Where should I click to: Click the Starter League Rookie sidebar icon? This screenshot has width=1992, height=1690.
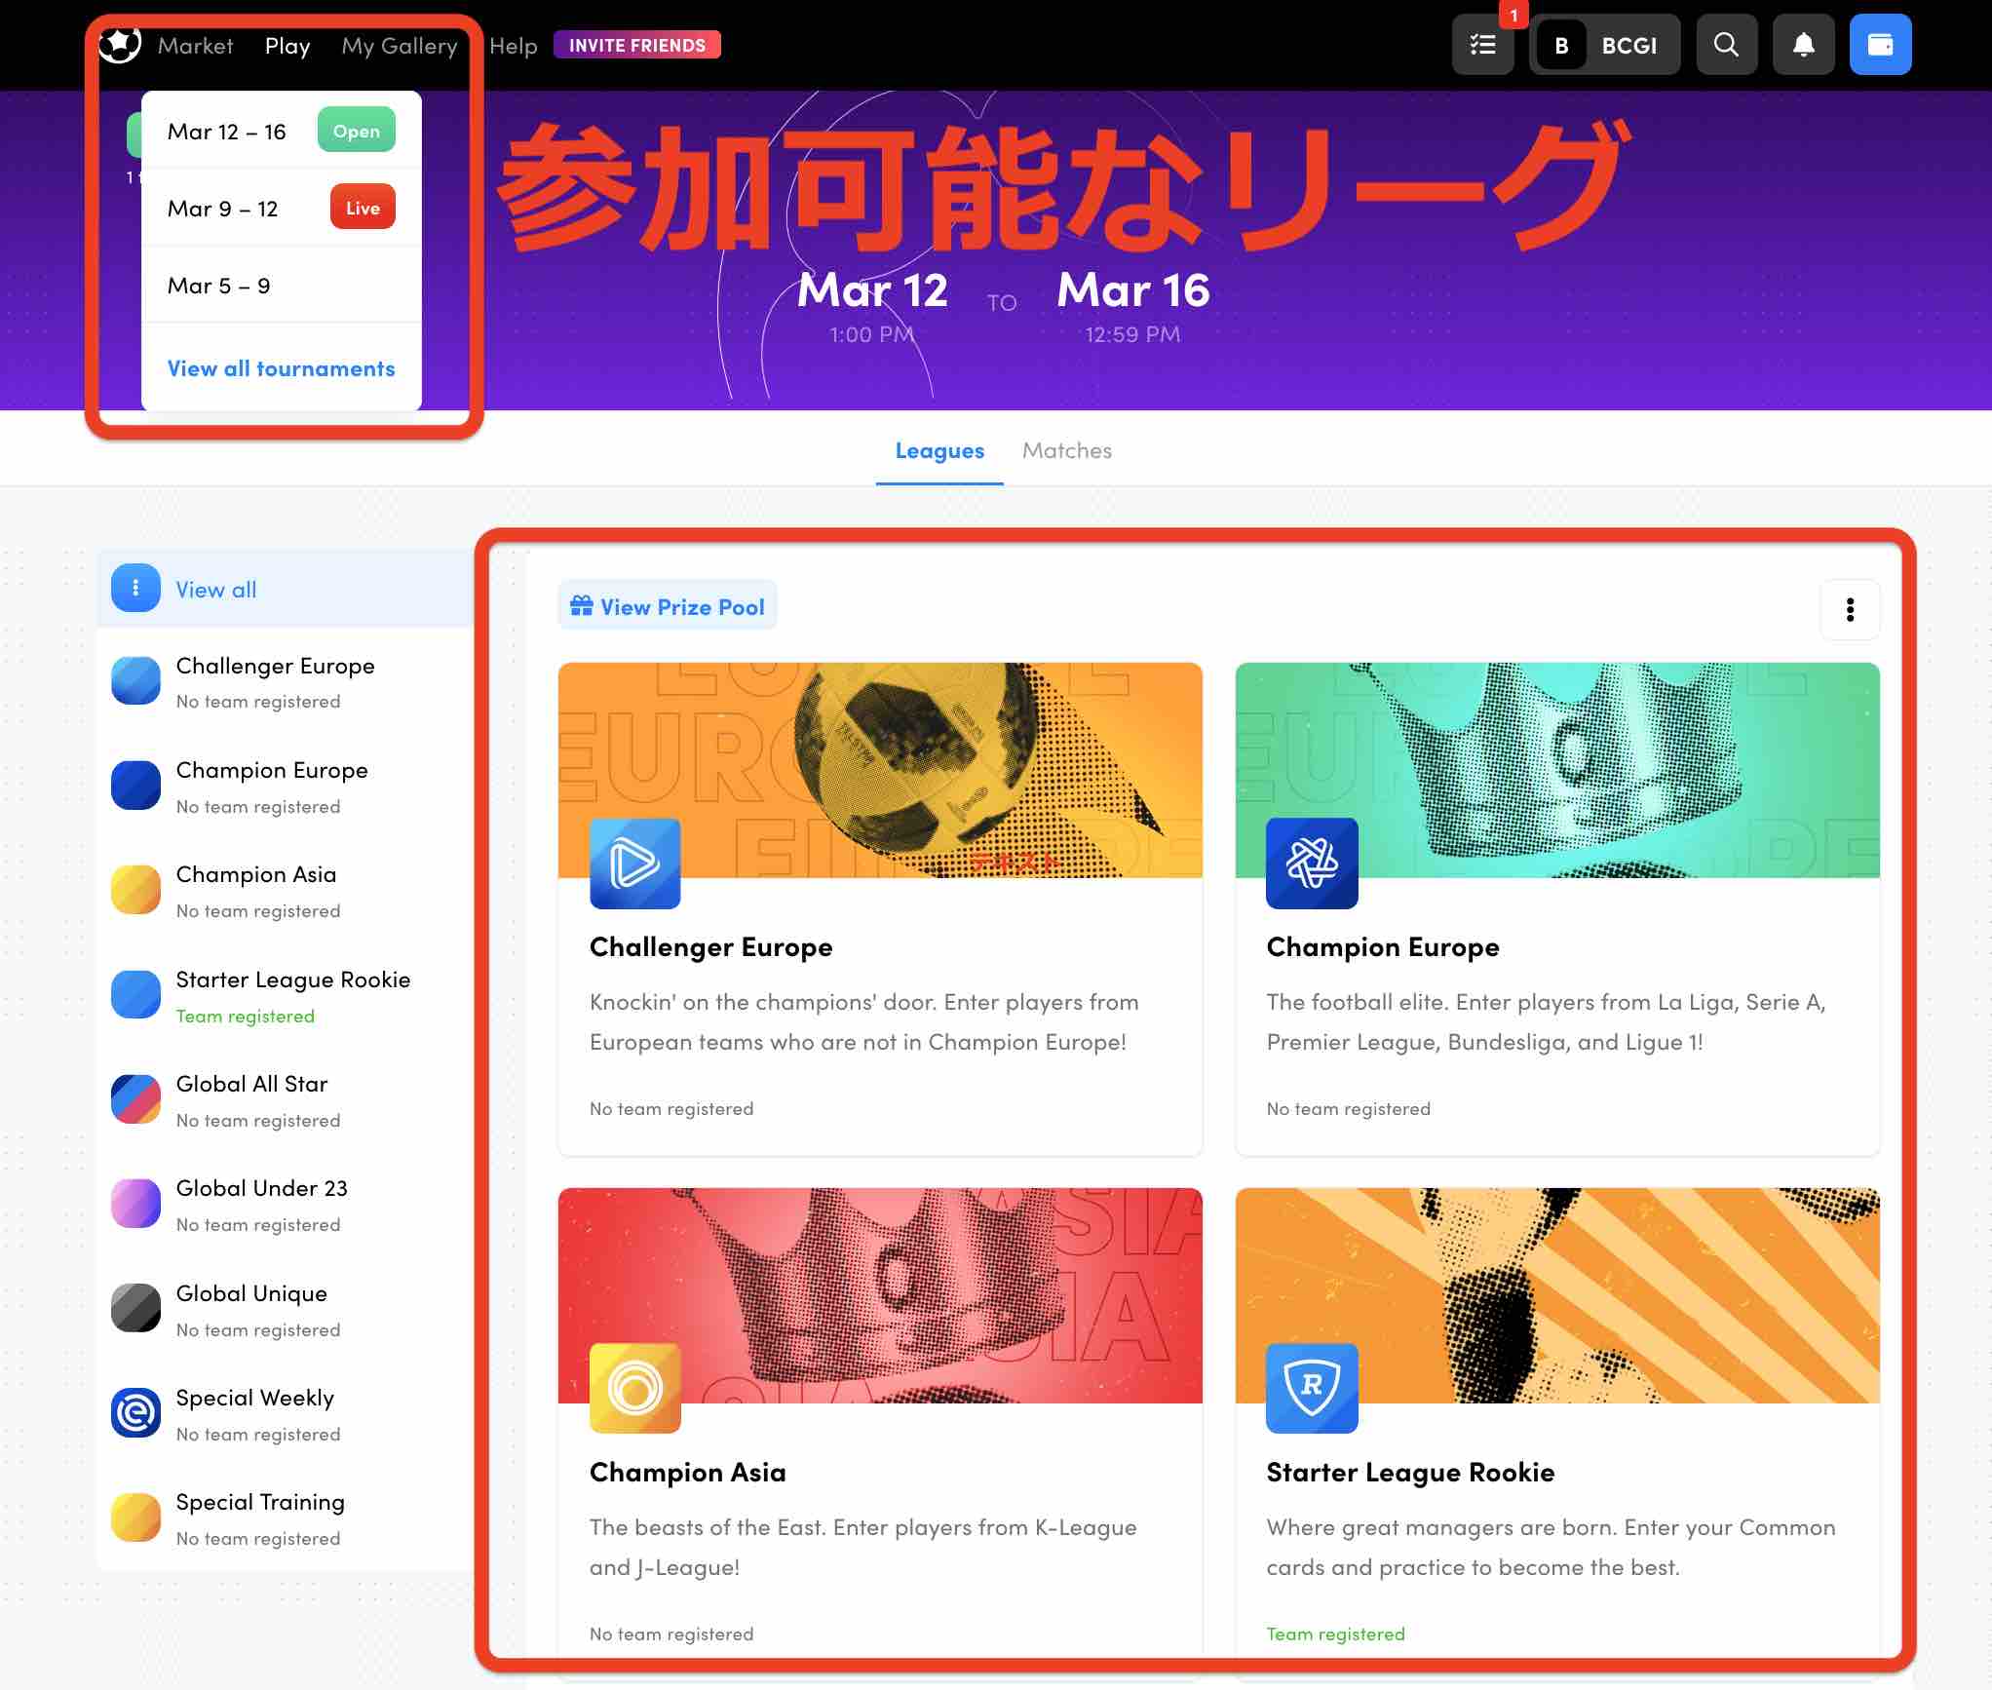135,995
